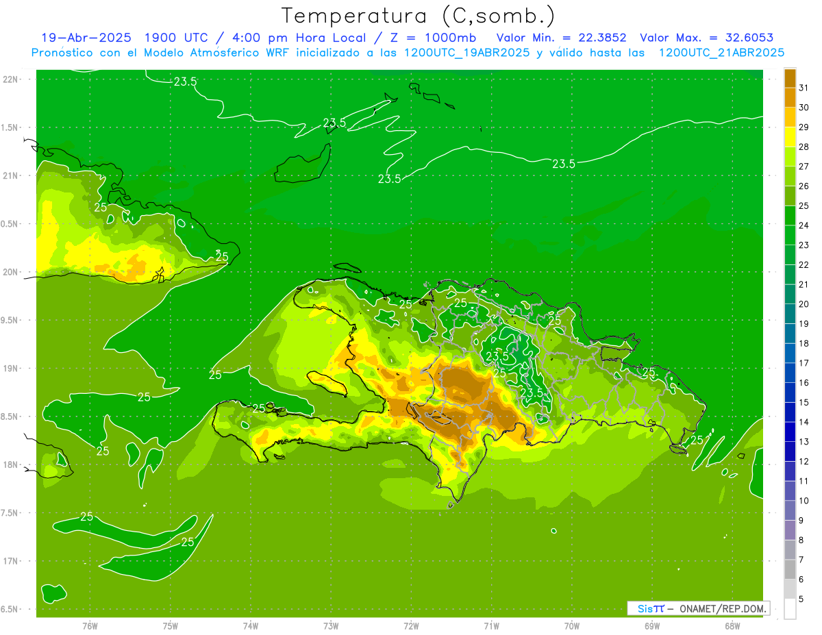Click the 19N latitude axis label
822x635 pixels.
(10, 369)
